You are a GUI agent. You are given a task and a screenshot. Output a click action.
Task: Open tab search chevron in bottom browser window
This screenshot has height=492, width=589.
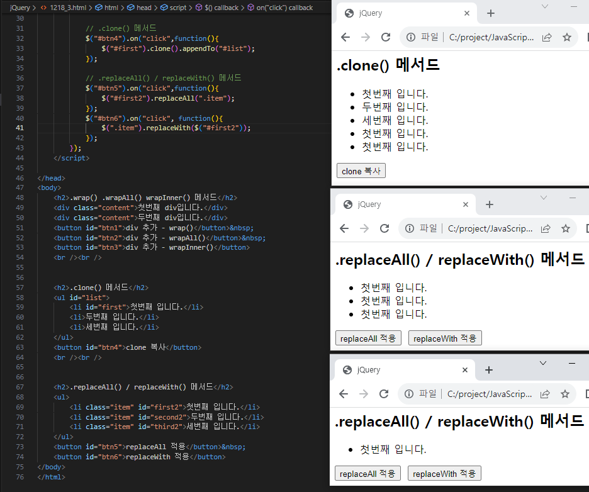(543, 363)
